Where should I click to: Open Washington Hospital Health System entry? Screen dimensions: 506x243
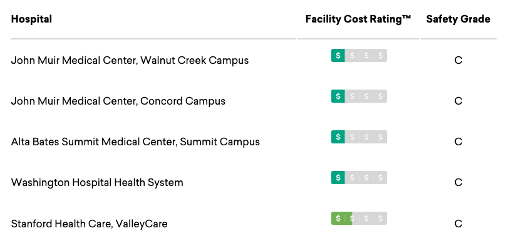tap(97, 183)
